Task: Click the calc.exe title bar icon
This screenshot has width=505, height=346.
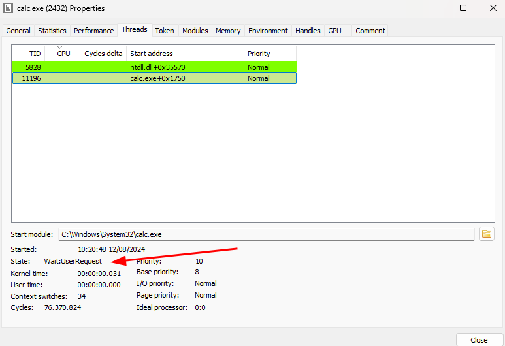Action: tap(8, 8)
